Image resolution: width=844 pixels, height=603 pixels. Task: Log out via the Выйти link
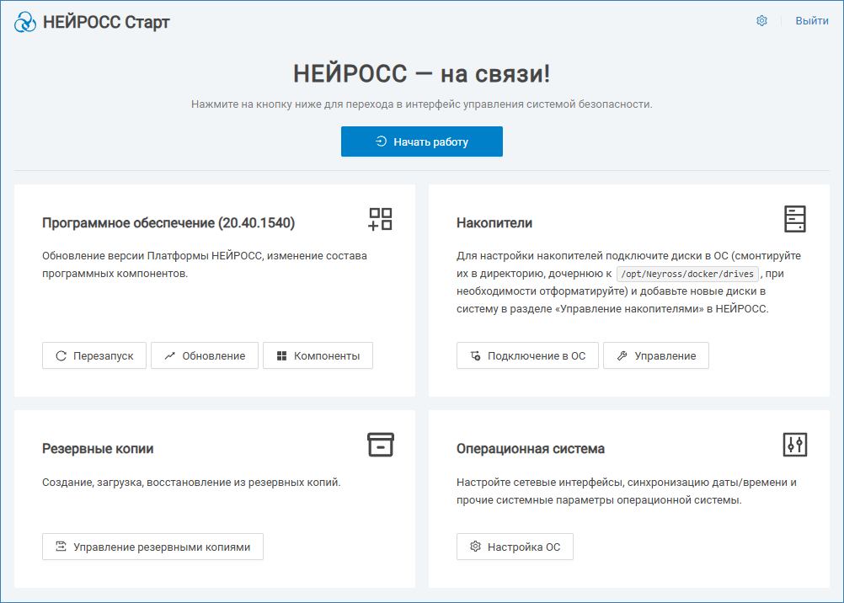click(812, 21)
